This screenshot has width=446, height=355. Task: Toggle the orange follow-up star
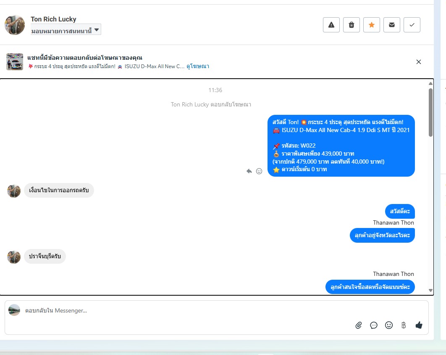tap(372, 25)
